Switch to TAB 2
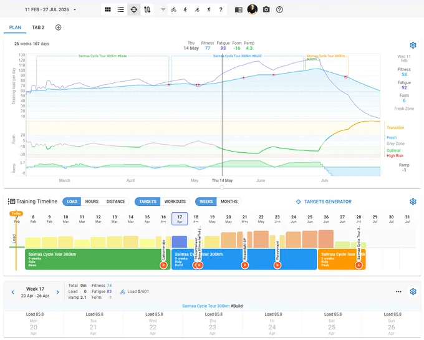 [x=38, y=27]
